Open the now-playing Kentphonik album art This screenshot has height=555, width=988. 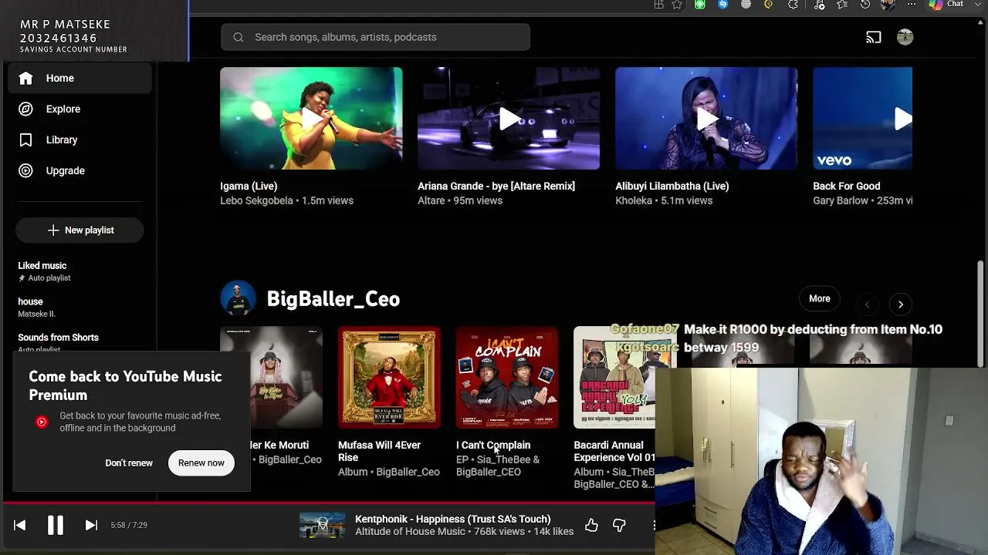(323, 525)
